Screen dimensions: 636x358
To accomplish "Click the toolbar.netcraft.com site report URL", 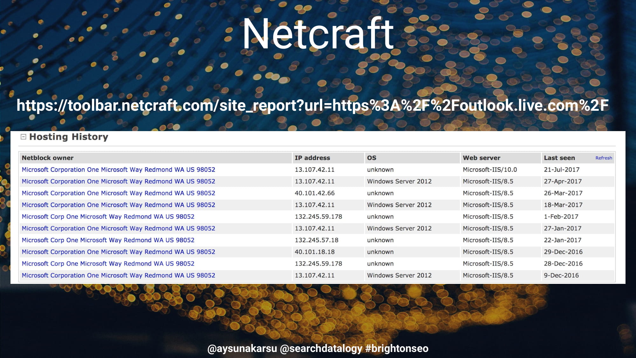I will pyautogui.click(x=313, y=106).
